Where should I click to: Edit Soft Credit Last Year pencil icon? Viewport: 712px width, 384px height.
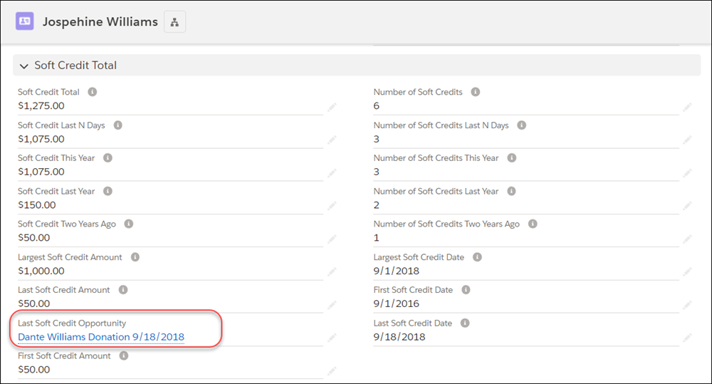tap(332, 206)
